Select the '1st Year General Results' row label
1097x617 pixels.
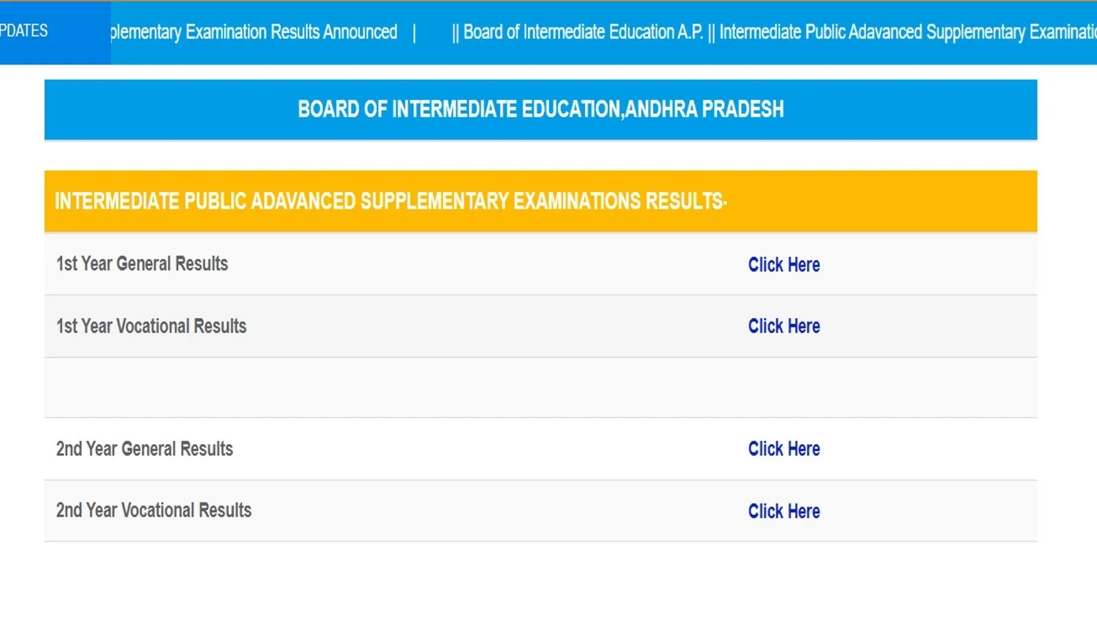pos(142,264)
